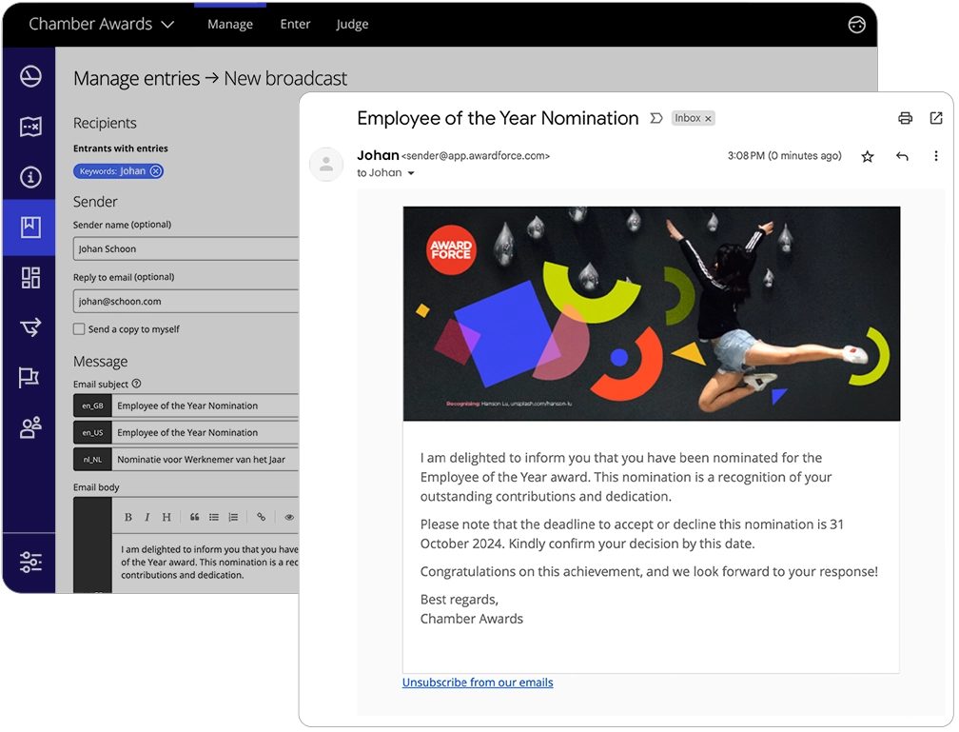Check the Send a copy to myself box

pyautogui.click(x=81, y=328)
